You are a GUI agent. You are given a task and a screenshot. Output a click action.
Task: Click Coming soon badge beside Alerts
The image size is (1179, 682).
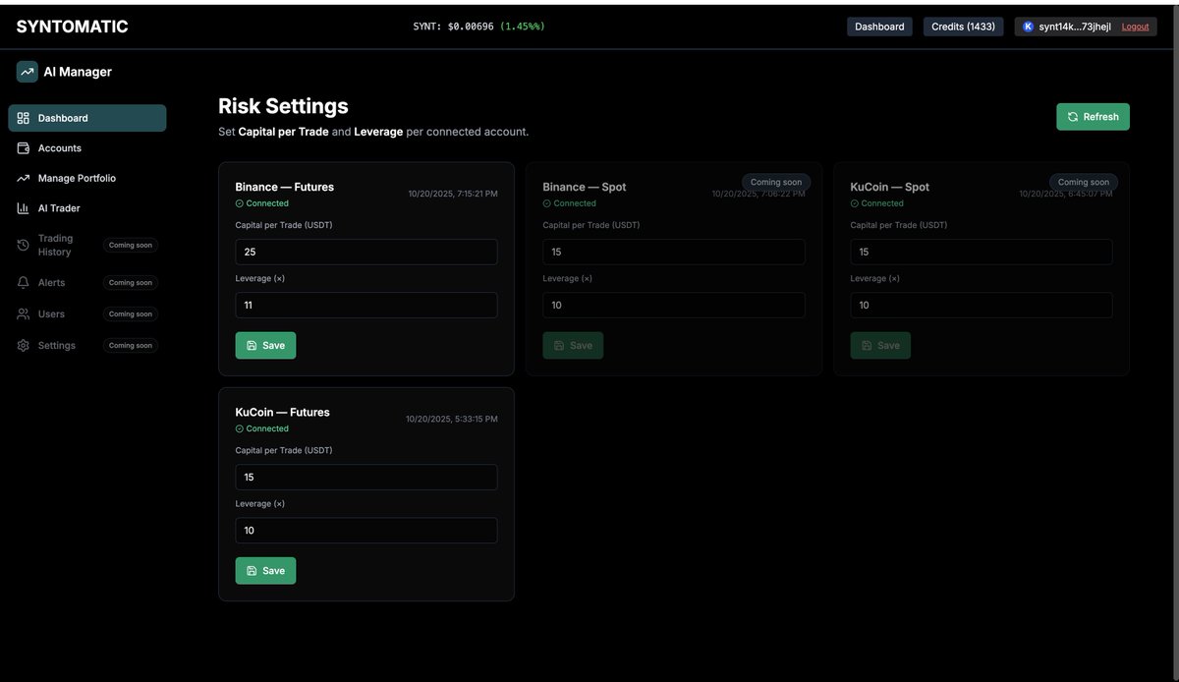131,283
